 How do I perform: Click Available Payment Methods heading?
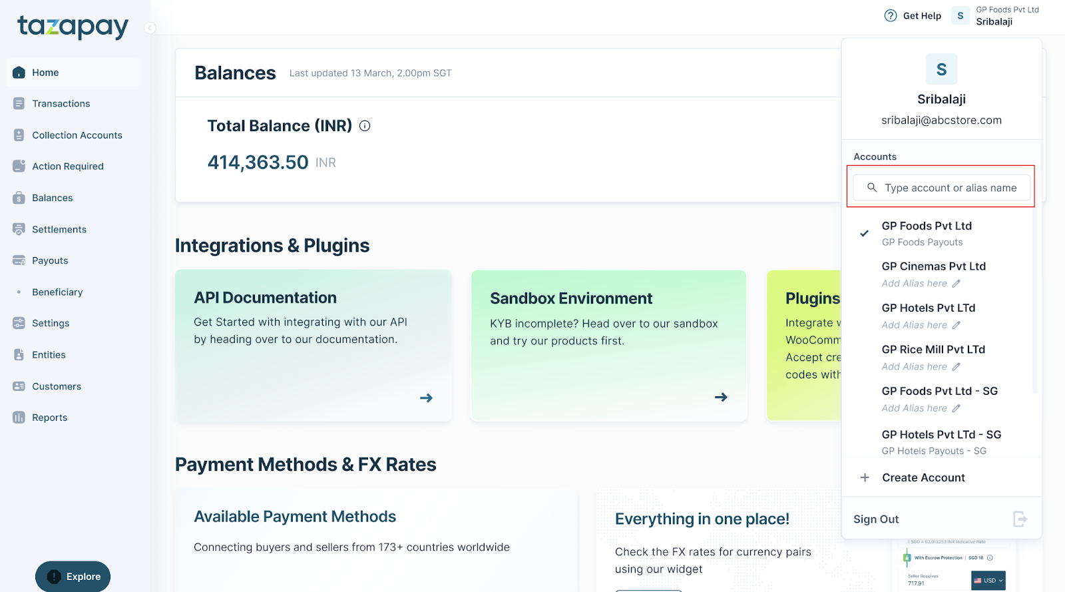pyautogui.click(x=295, y=517)
